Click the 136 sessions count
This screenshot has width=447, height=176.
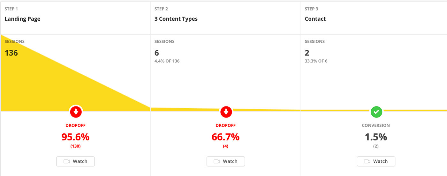[11, 53]
